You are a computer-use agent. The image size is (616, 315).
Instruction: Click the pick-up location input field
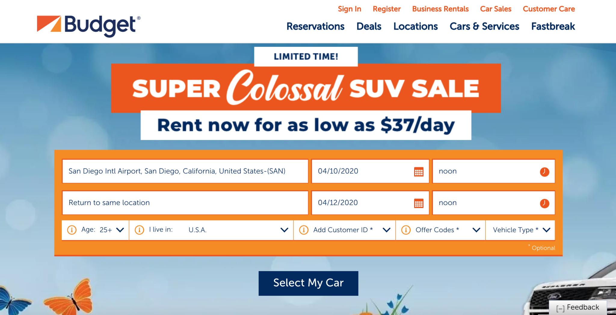point(185,171)
